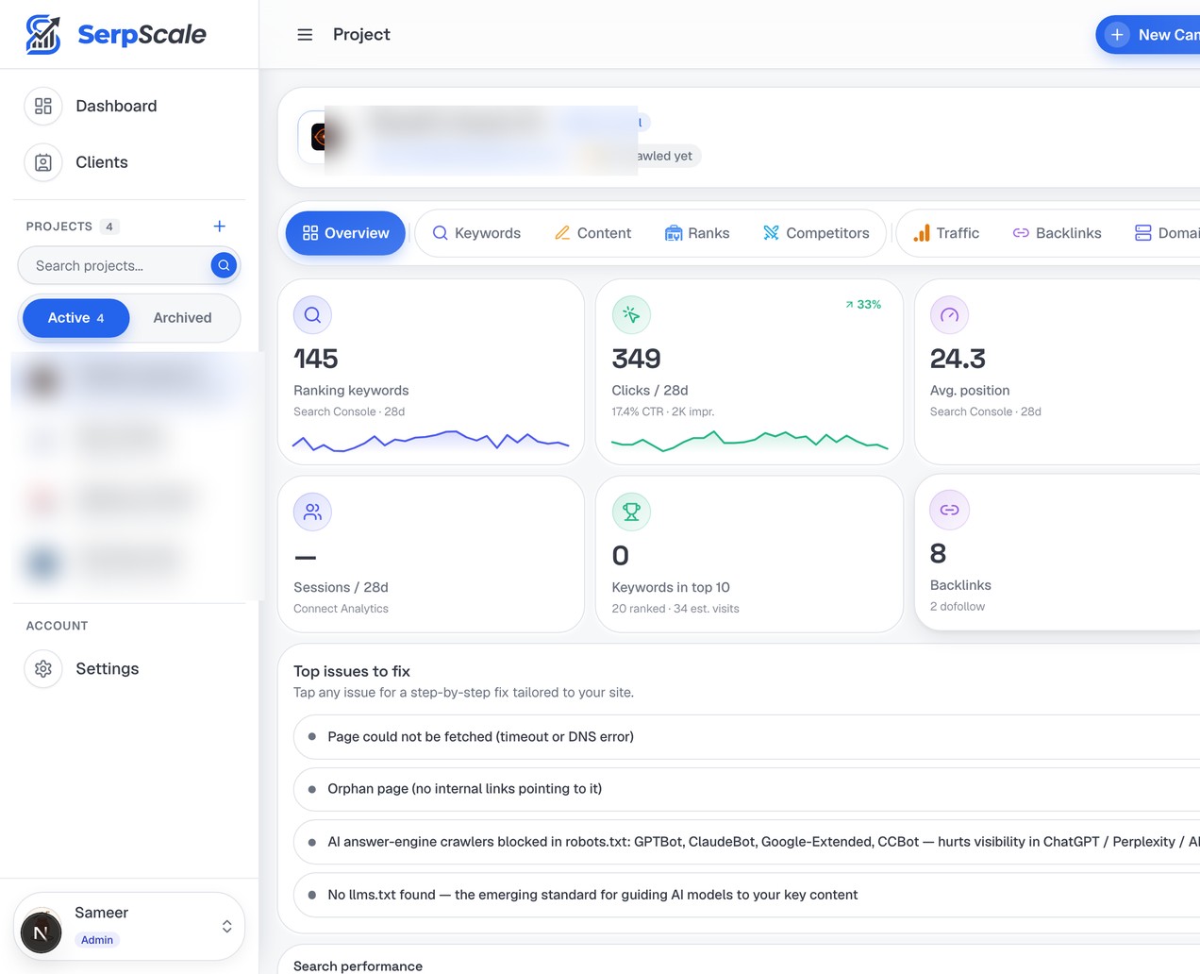Click the Dashboard grid icon
1200x974 pixels.
(43, 106)
